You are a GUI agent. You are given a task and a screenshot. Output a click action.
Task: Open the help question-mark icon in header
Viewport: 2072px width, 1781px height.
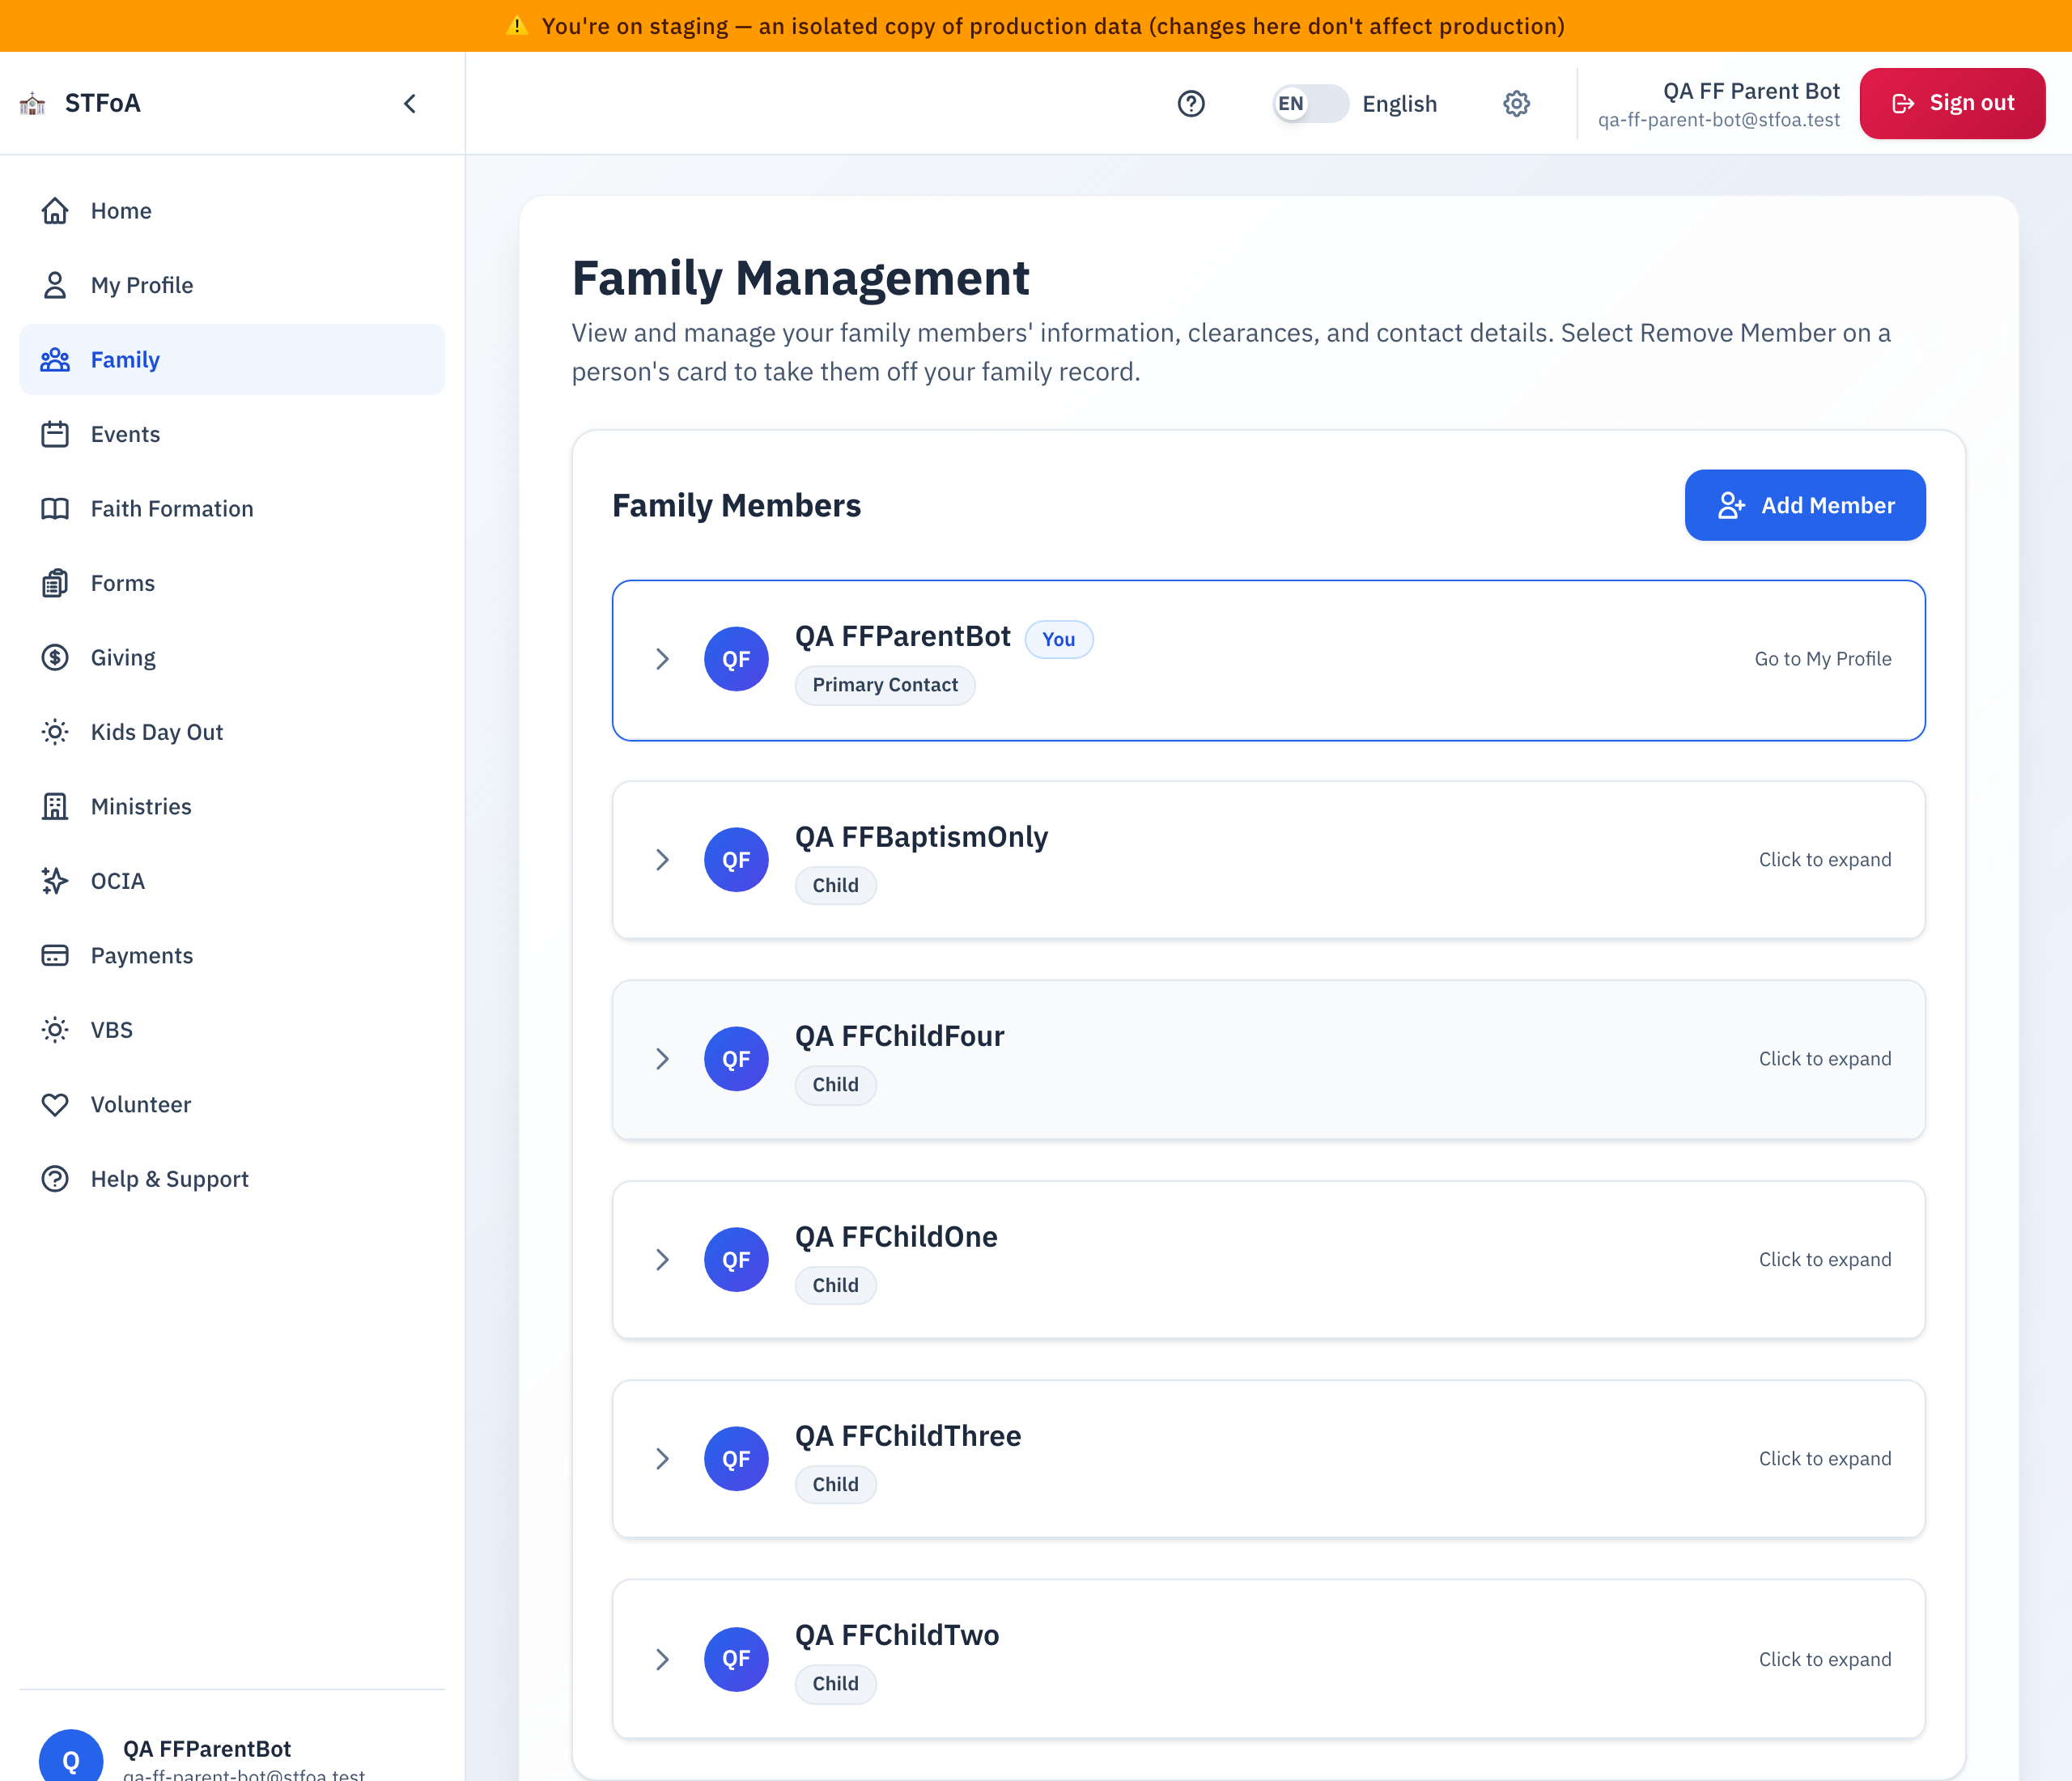tap(1191, 103)
